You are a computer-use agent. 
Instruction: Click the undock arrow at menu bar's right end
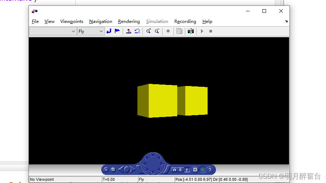tap(286, 22)
